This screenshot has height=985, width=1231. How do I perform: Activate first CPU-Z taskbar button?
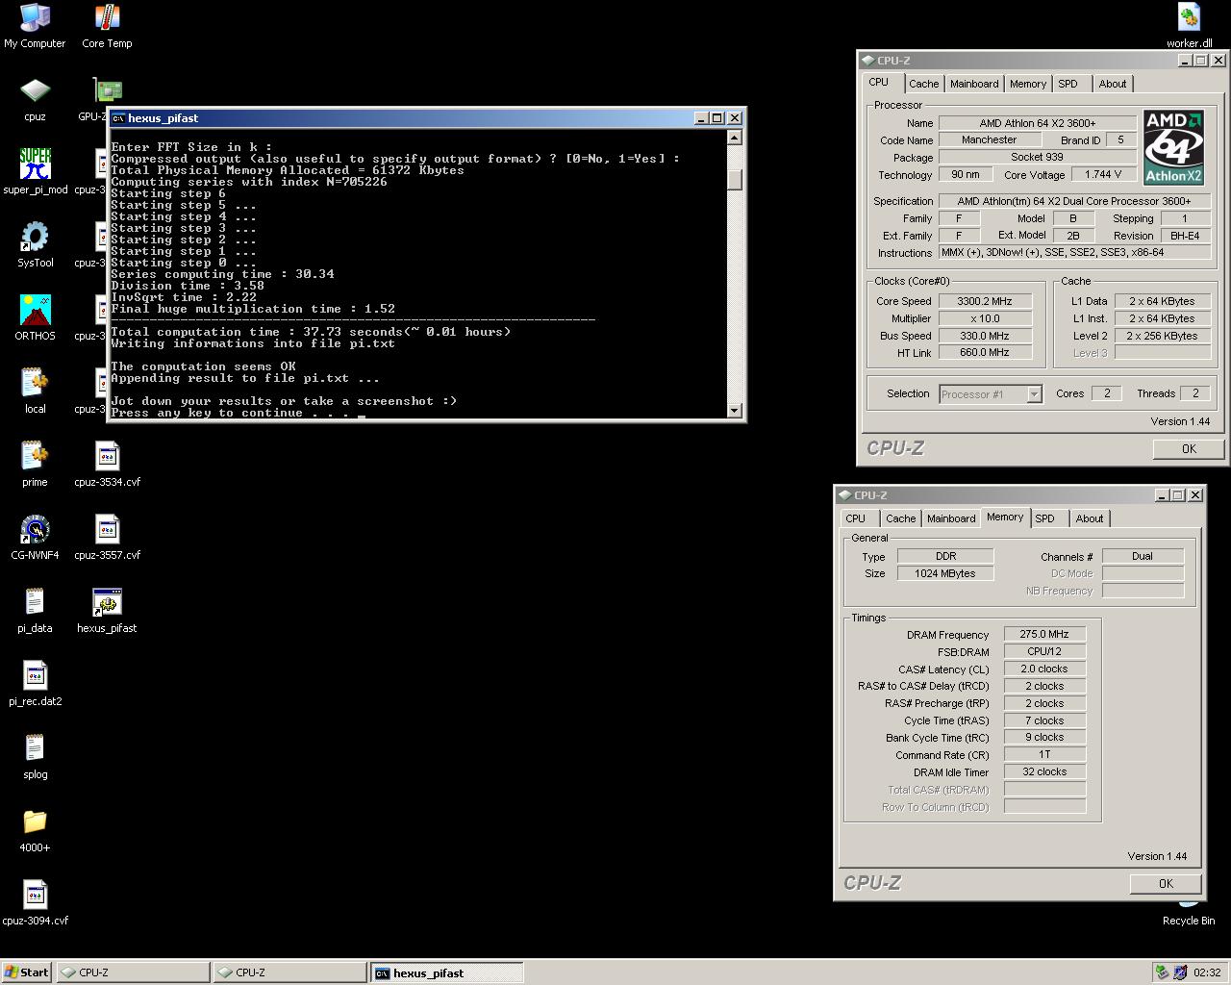(133, 972)
